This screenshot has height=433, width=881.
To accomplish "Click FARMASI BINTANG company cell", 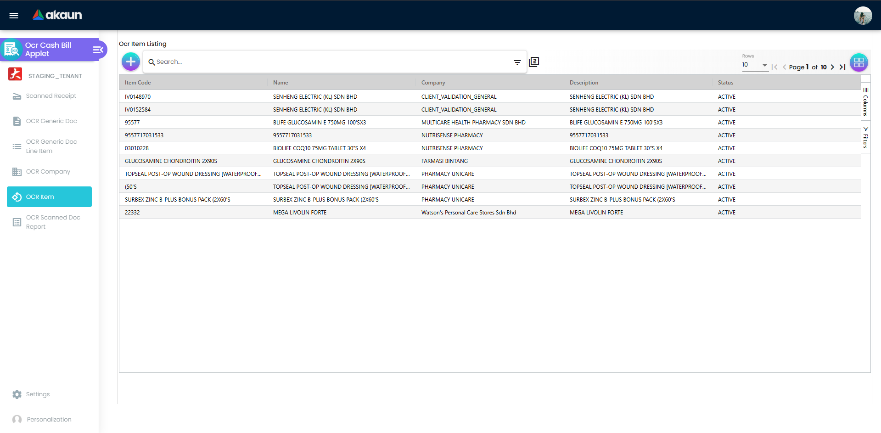I will (x=490, y=161).
